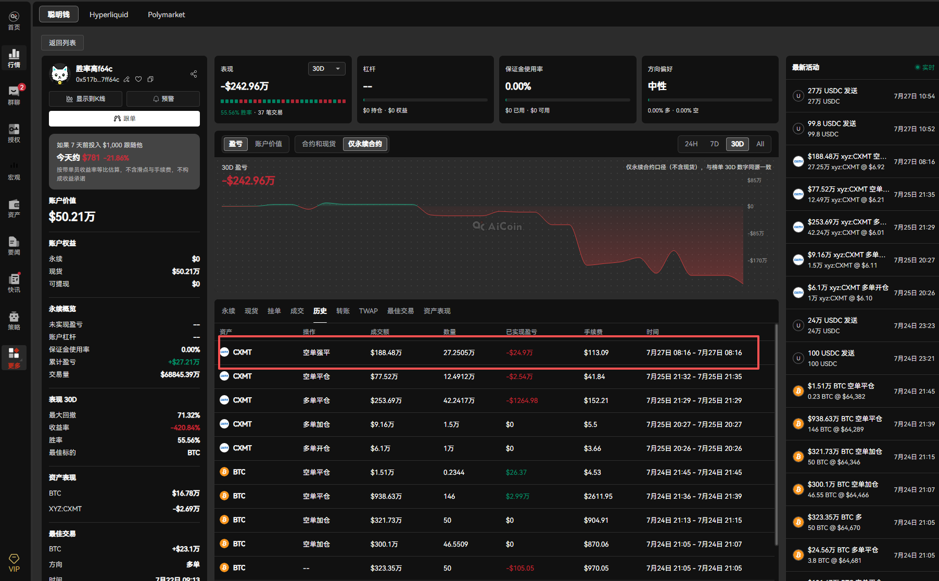Open the 30D performance period dropdown
Image resolution: width=939 pixels, height=581 pixels.
coord(326,69)
